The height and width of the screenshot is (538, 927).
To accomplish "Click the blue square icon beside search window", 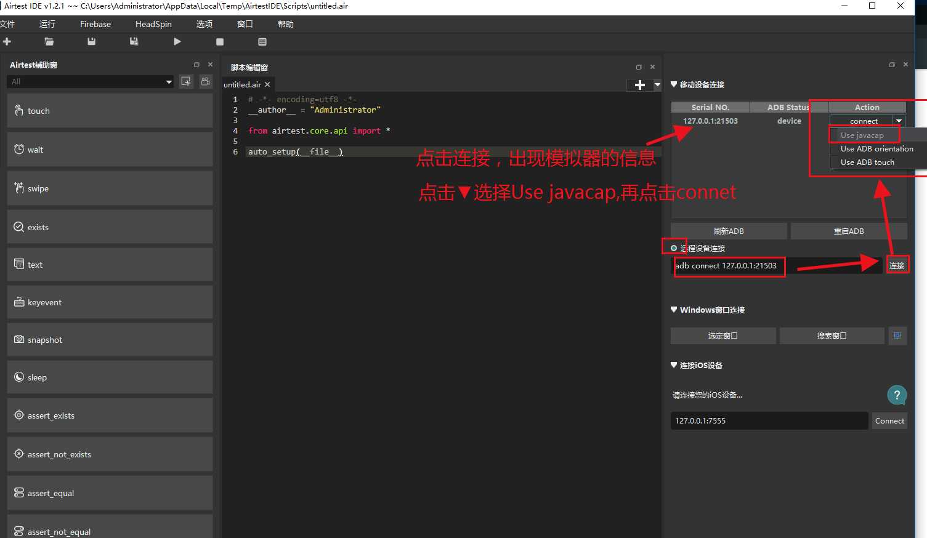I will [x=897, y=335].
